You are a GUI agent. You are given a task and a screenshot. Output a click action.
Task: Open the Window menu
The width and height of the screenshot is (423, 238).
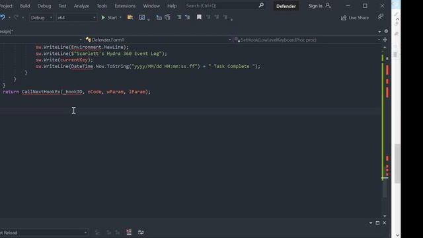tap(151, 6)
